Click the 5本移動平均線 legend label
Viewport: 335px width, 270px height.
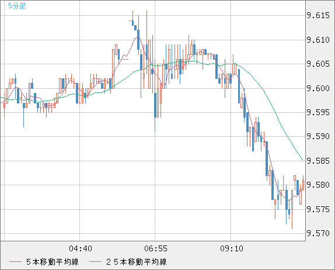click(53, 262)
